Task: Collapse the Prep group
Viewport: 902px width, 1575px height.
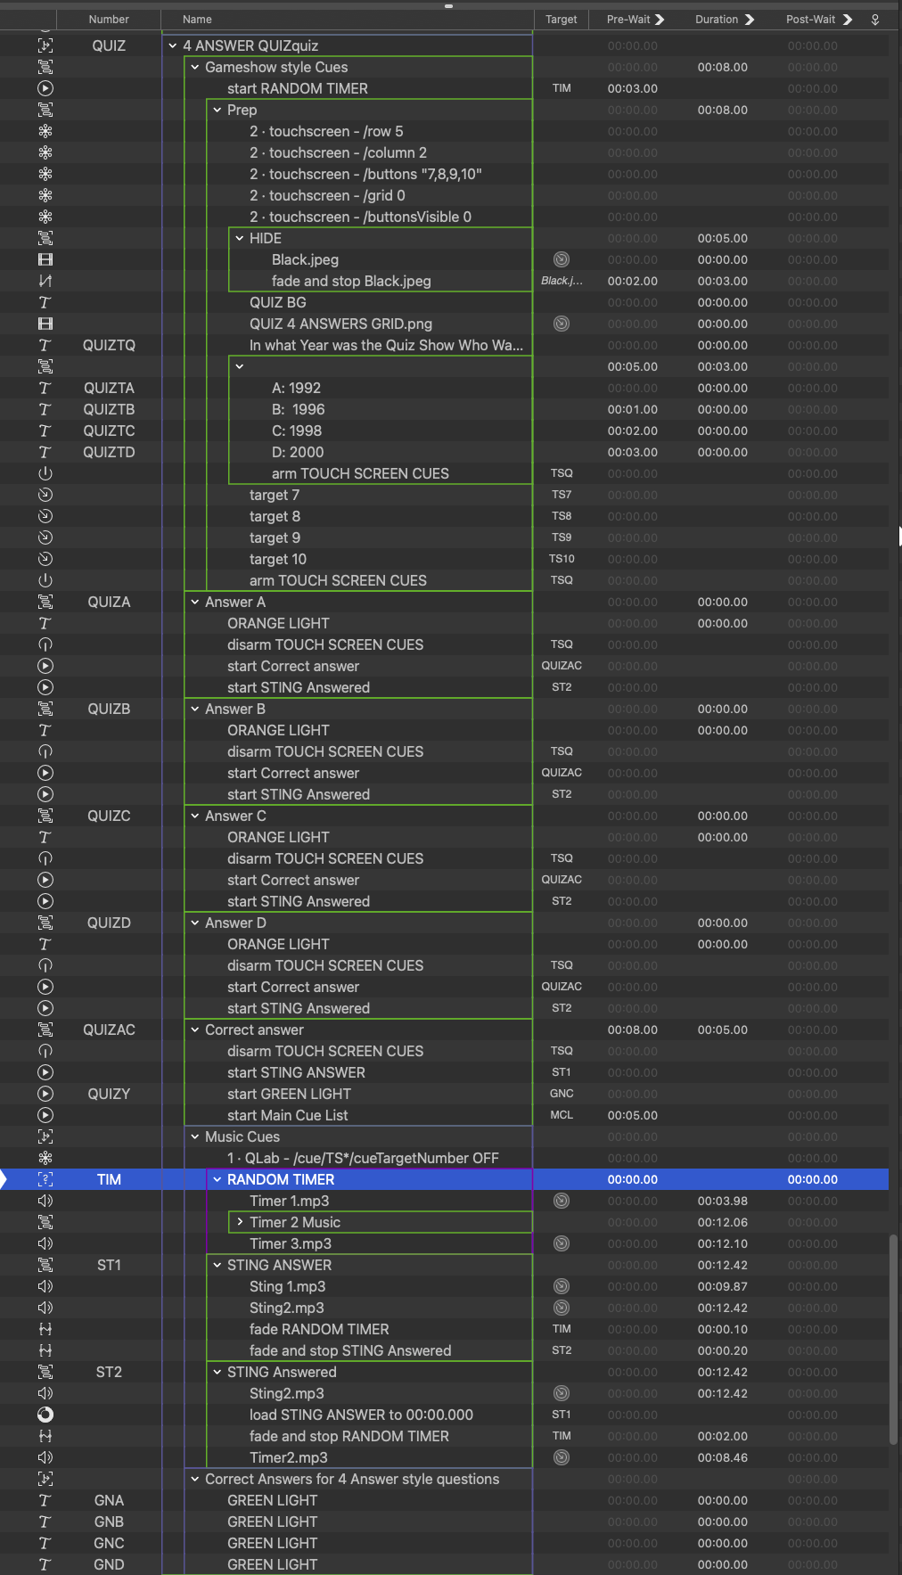Action: pos(217,110)
